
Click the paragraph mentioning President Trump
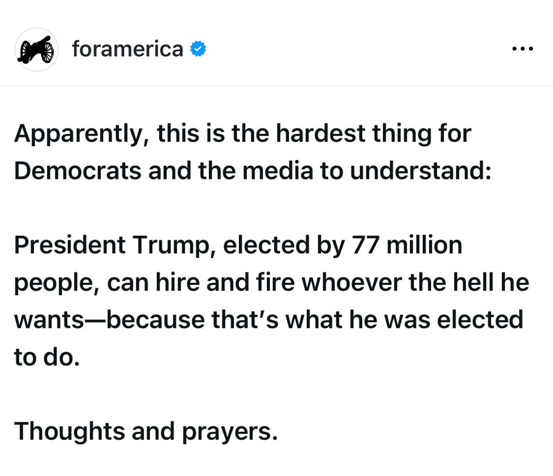[271, 282]
